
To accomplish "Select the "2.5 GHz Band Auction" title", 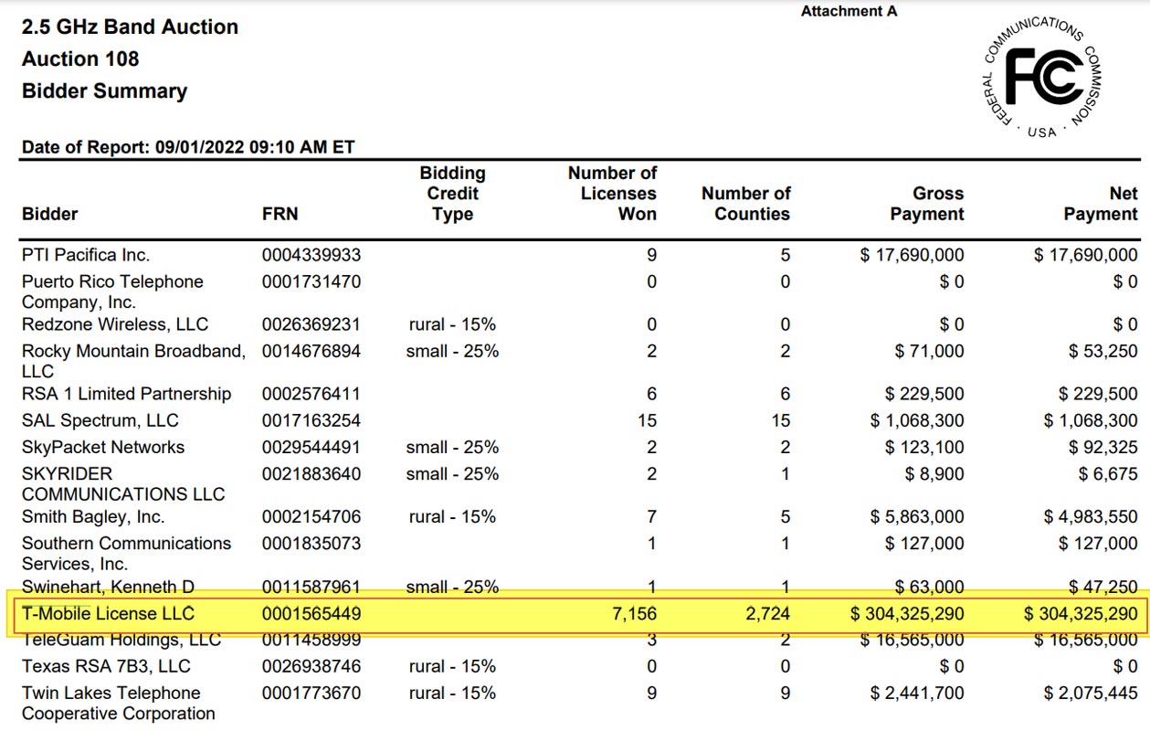I will point(130,27).
